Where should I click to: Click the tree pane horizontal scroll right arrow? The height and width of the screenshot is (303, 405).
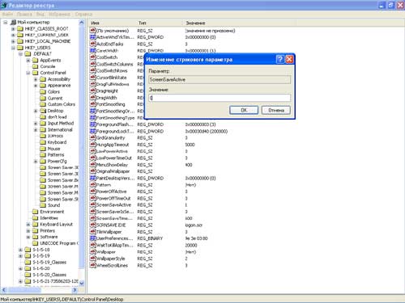tap(75, 290)
